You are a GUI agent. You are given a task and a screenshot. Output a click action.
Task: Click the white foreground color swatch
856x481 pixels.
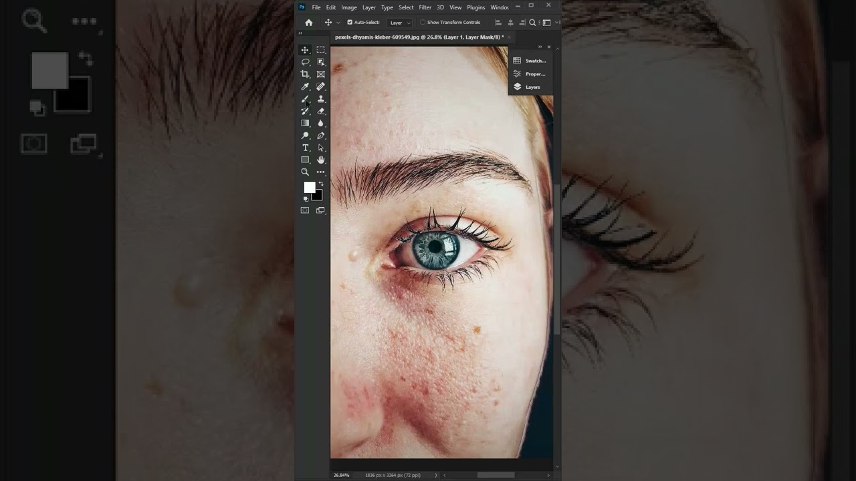(x=309, y=188)
